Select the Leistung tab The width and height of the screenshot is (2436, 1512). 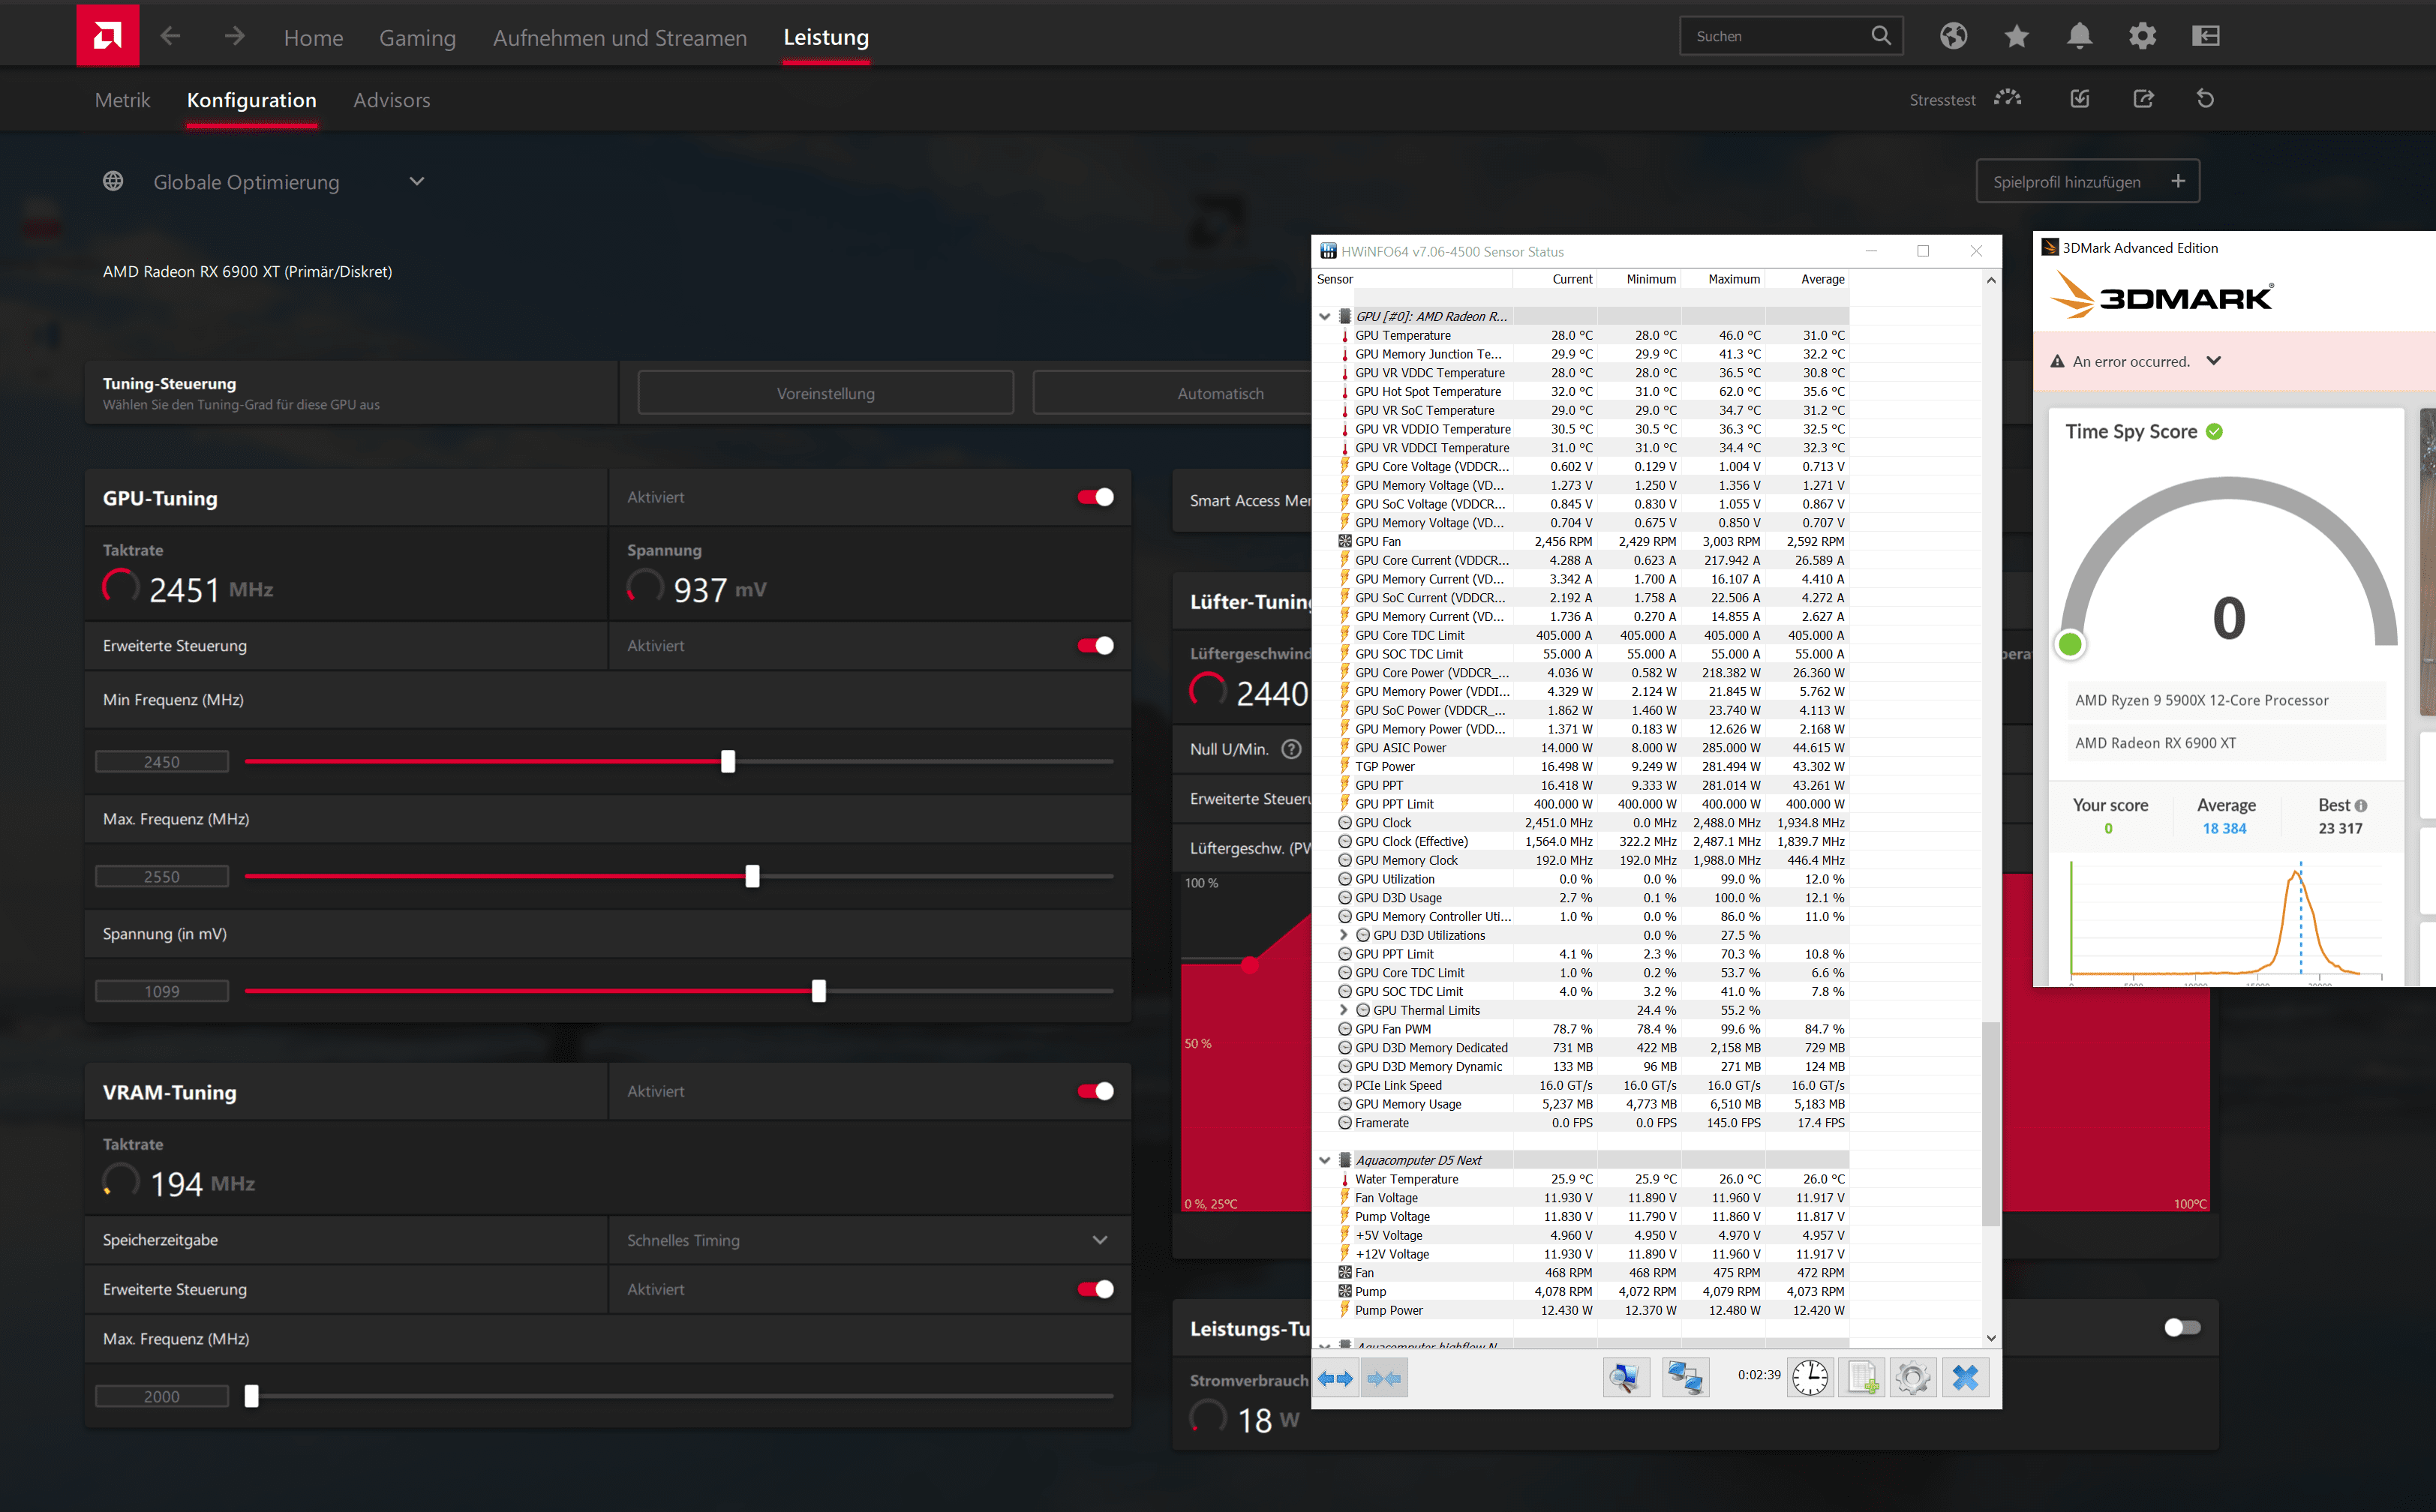coord(826,37)
